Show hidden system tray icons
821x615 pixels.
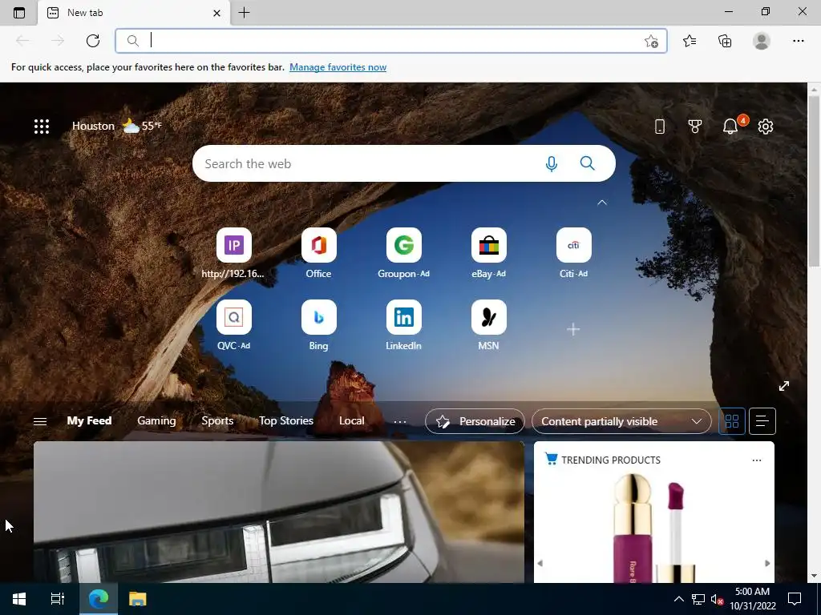pos(678,599)
